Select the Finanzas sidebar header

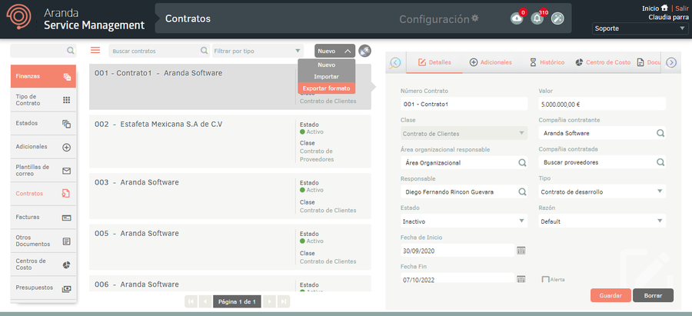[43, 76]
